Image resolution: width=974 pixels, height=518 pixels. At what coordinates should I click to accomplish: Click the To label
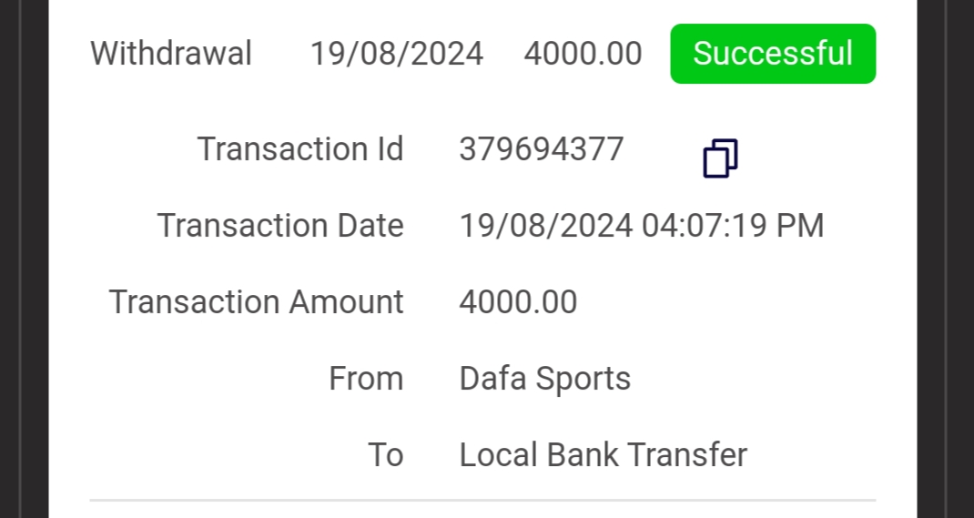pyautogui.click(x=385, y=454)
